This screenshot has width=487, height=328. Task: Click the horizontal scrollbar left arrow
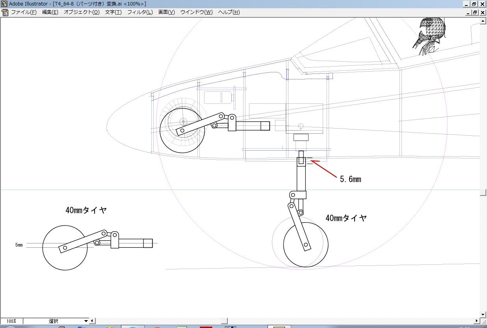(x=92, y=321)
